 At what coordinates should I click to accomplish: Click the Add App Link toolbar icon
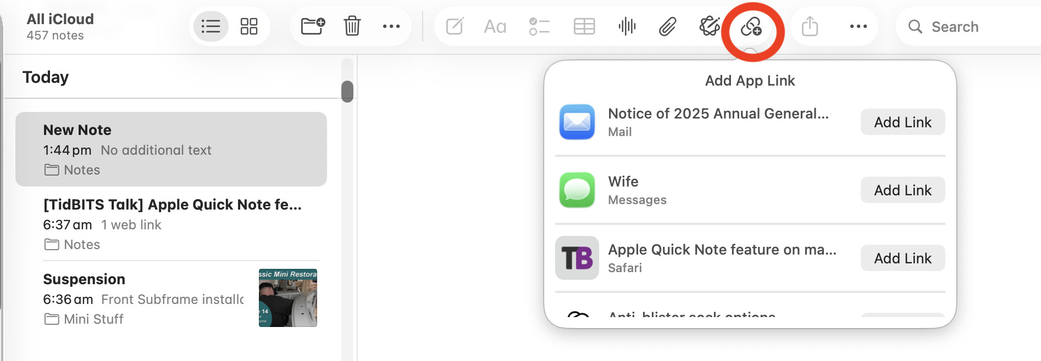pos(751,26)
